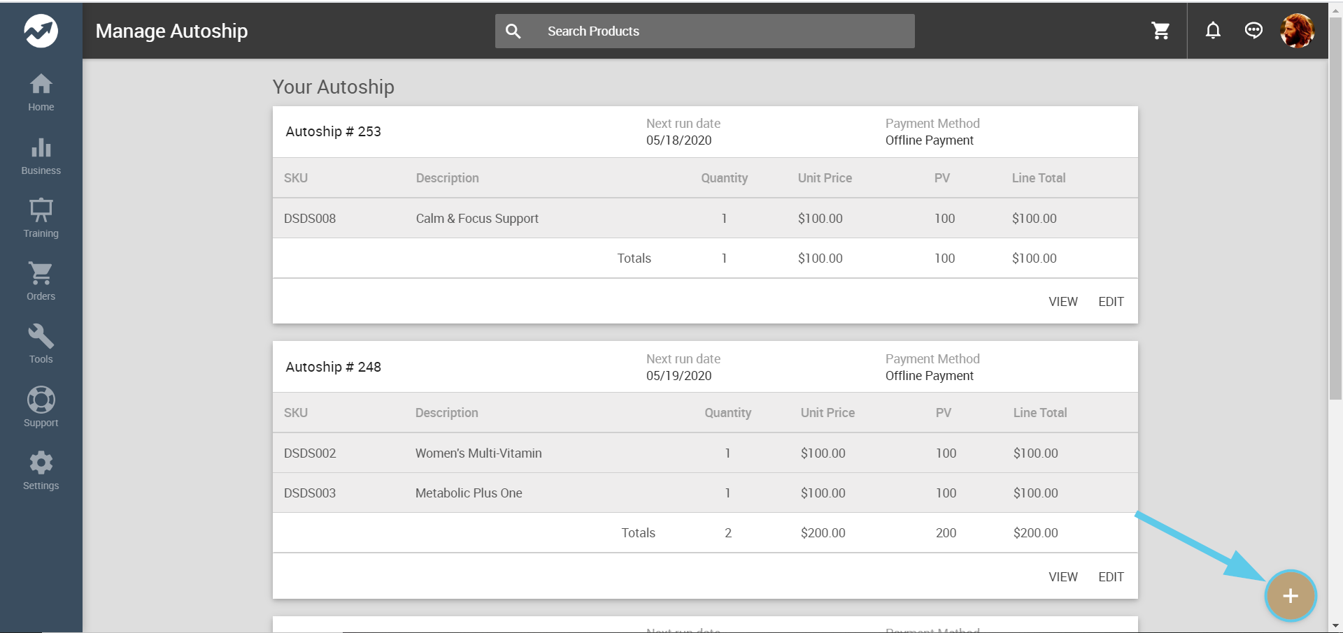Add a new autoship with plus button
Viewport: 1343px width, 633px height.
point(1291,596)
